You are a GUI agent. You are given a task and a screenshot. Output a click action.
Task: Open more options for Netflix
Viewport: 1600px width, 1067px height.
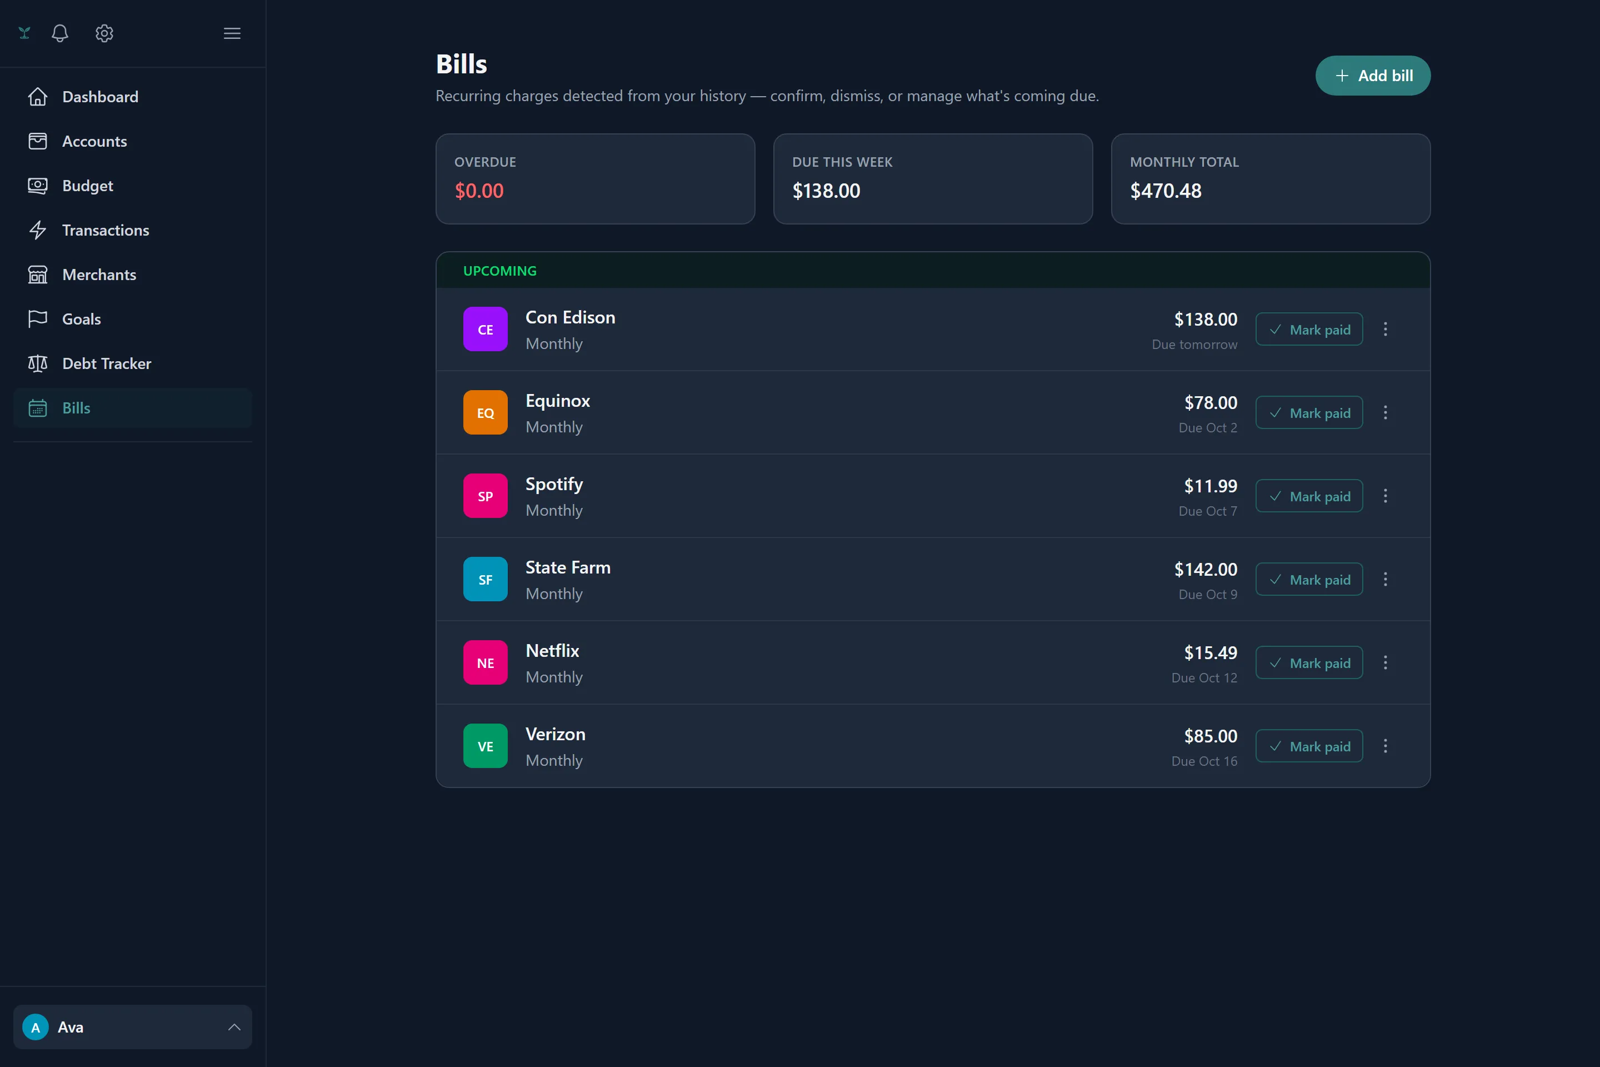(1385, 663)
